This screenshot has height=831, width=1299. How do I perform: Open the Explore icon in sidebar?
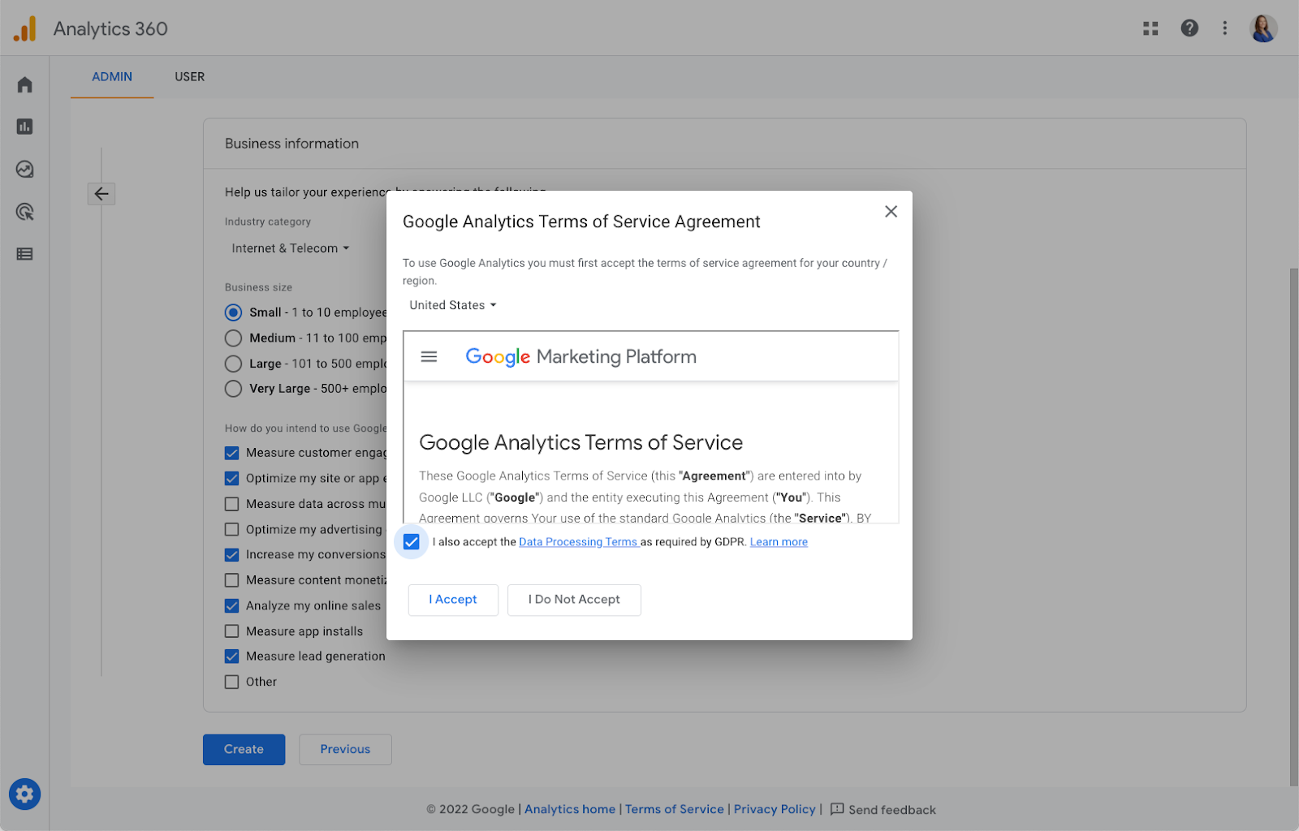coord(25,169)
